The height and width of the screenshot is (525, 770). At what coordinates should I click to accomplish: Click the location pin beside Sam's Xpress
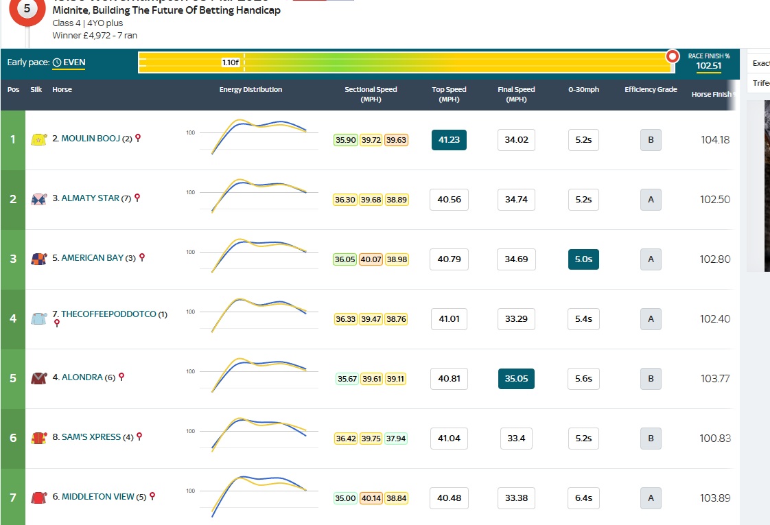(139, 436)
